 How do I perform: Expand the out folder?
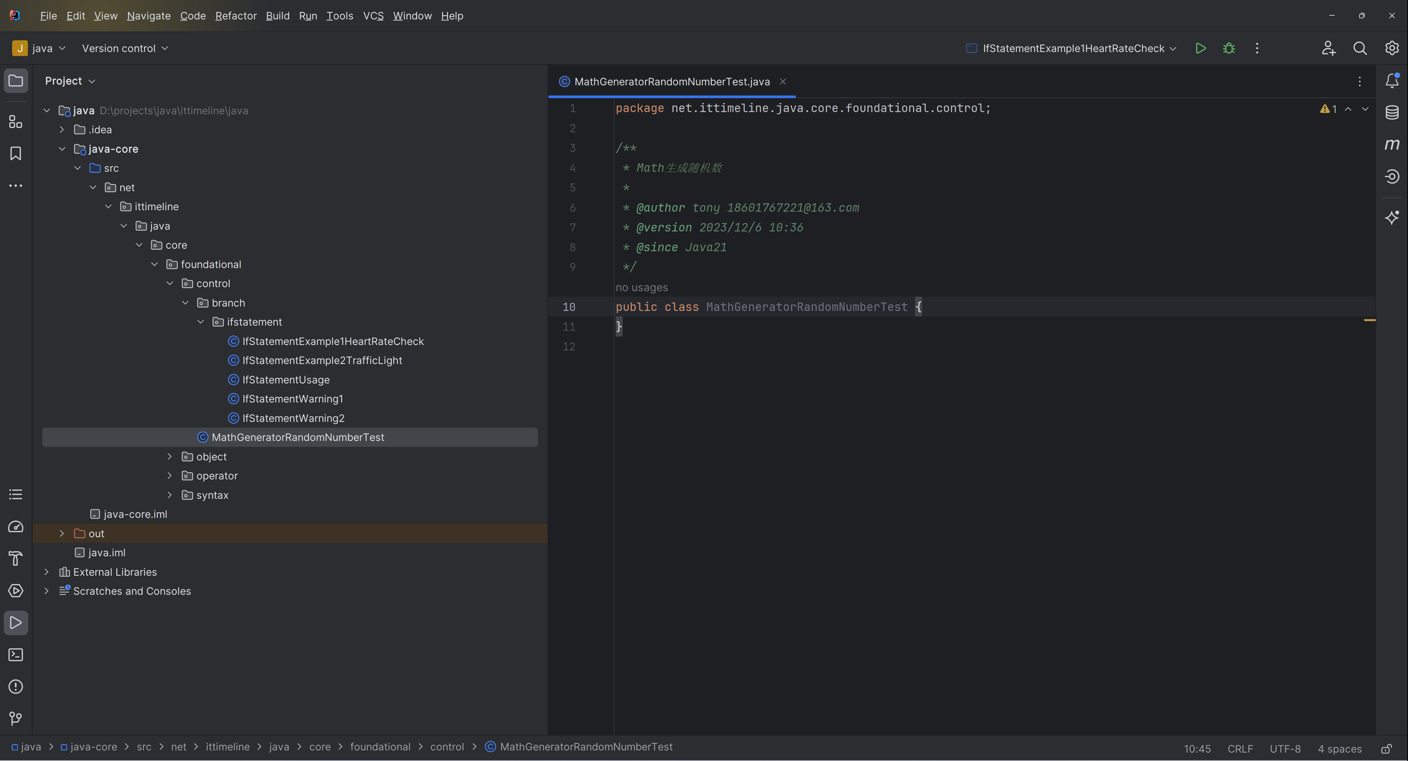62,533
